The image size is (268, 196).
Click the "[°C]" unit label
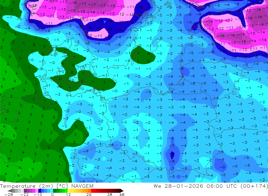pyautogui.click(x=62, y=186)
